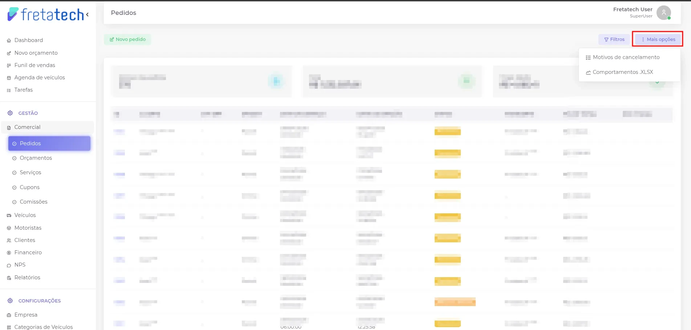
Task: Click the user avatar icon
Action: pos(664,13)
